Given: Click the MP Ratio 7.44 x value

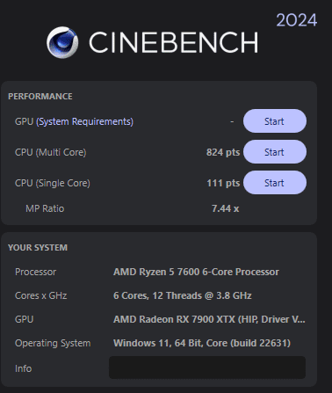Looking at the screenshot, I should [225, 208].
